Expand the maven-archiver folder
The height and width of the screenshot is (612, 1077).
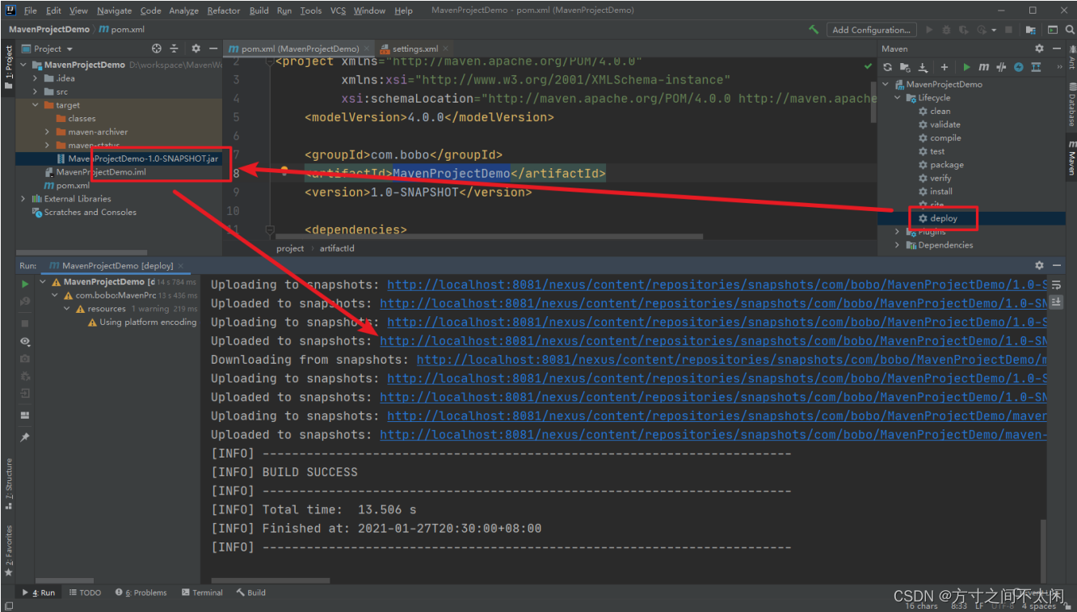pos(48,132)
